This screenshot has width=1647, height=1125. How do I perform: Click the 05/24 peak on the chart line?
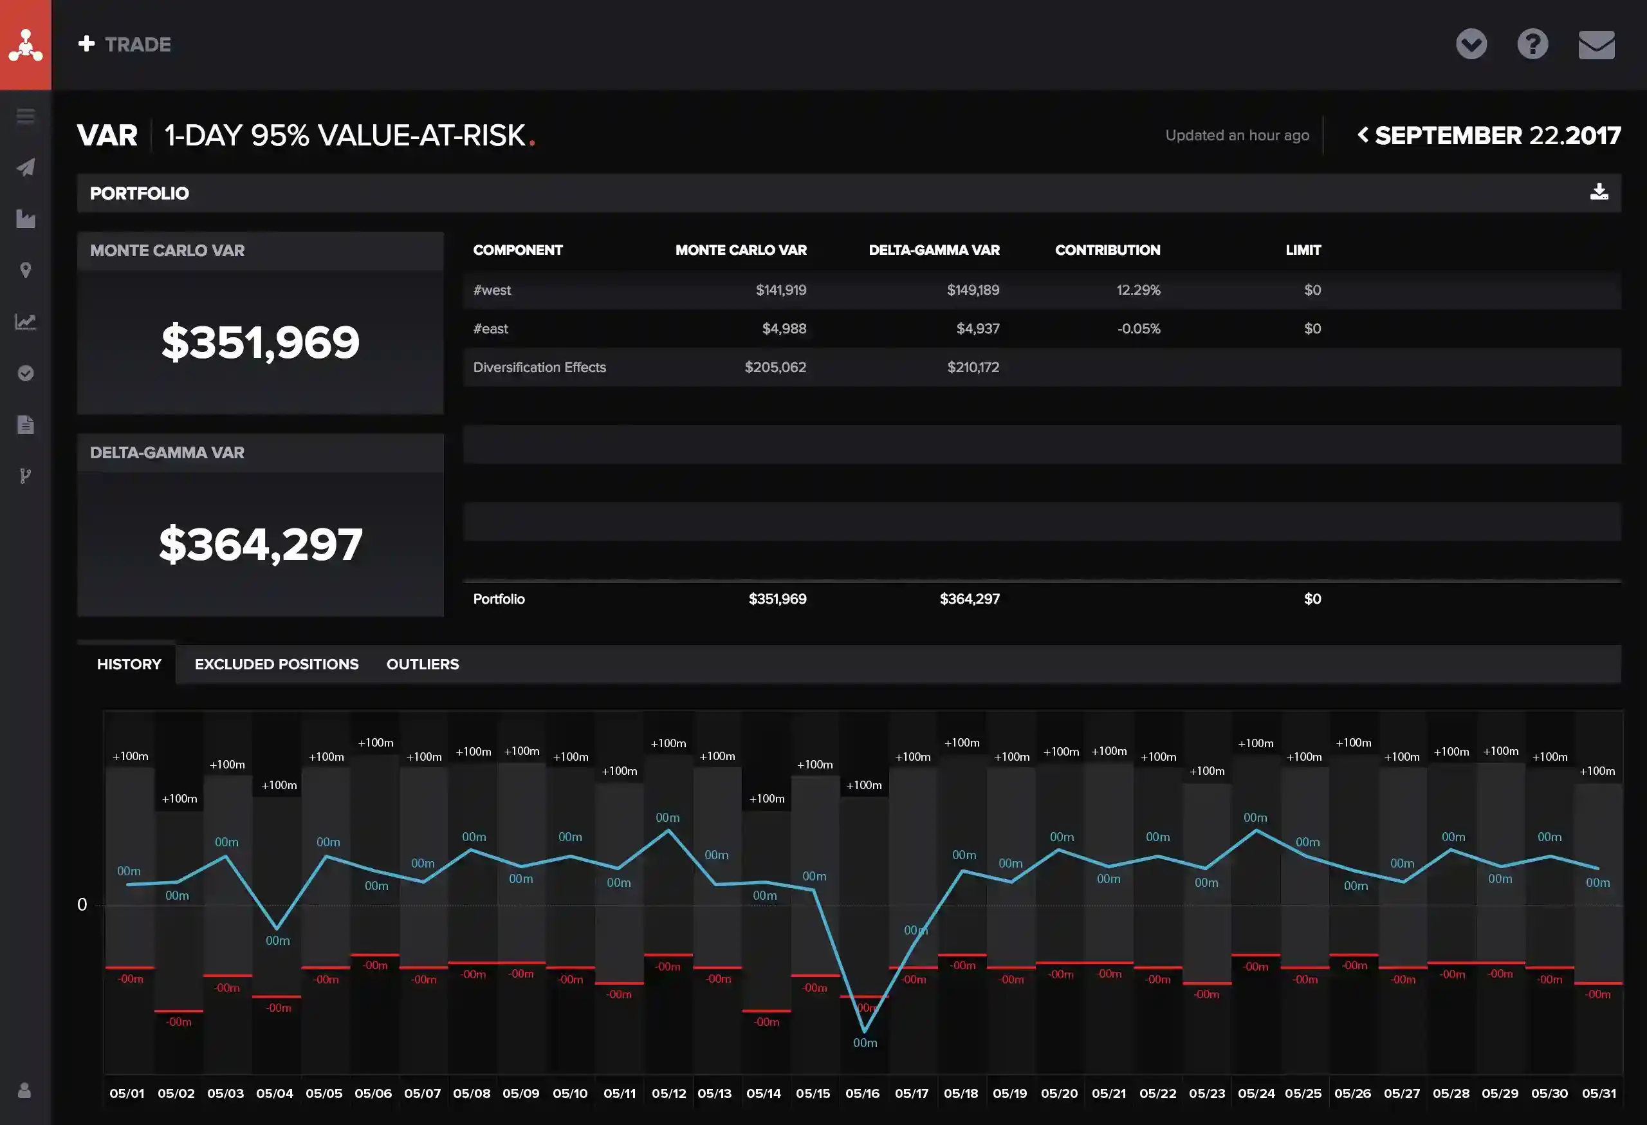tap(1256, 831)
